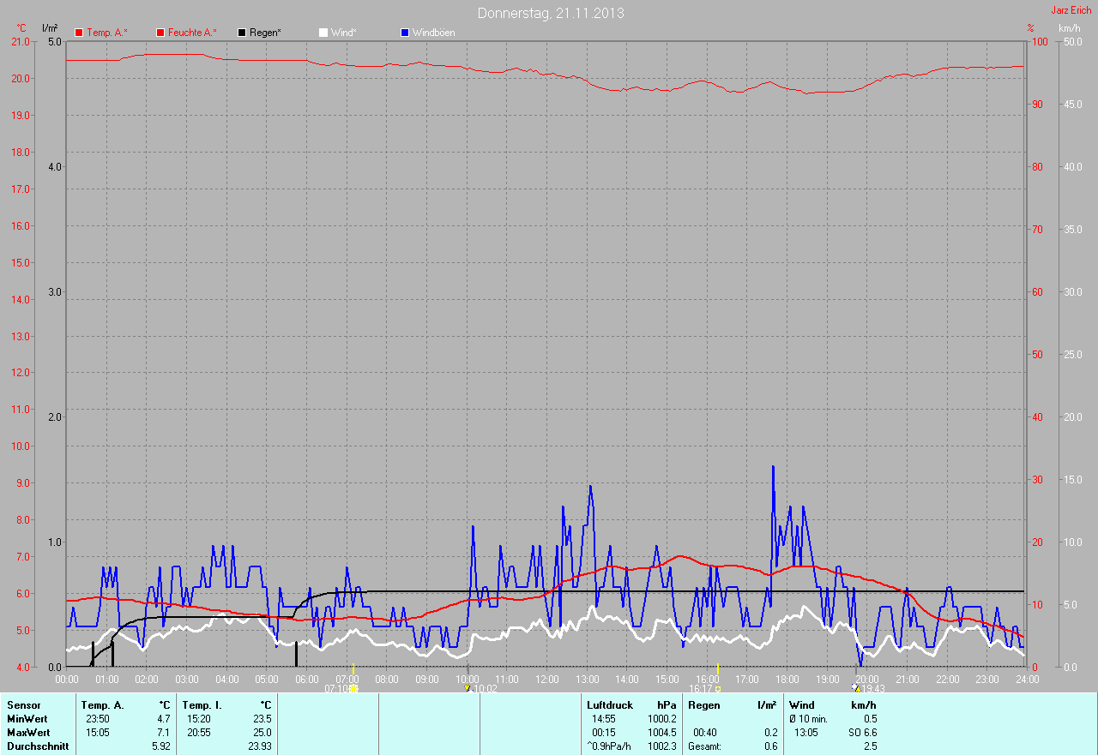Screen dimensions: 1098x755
Task: Click the '18:00' time axis label
Action: click(787, 680)
